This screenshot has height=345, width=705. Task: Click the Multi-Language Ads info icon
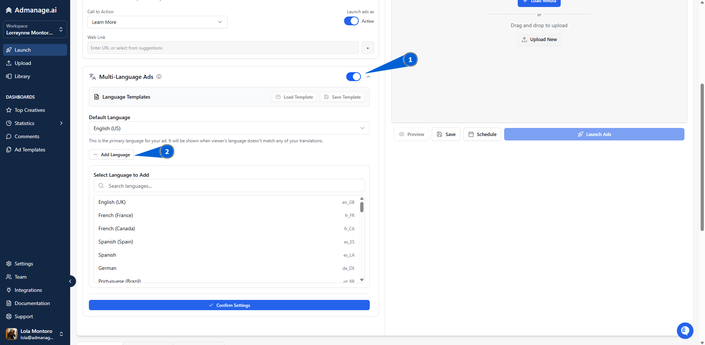click(159, 77)
